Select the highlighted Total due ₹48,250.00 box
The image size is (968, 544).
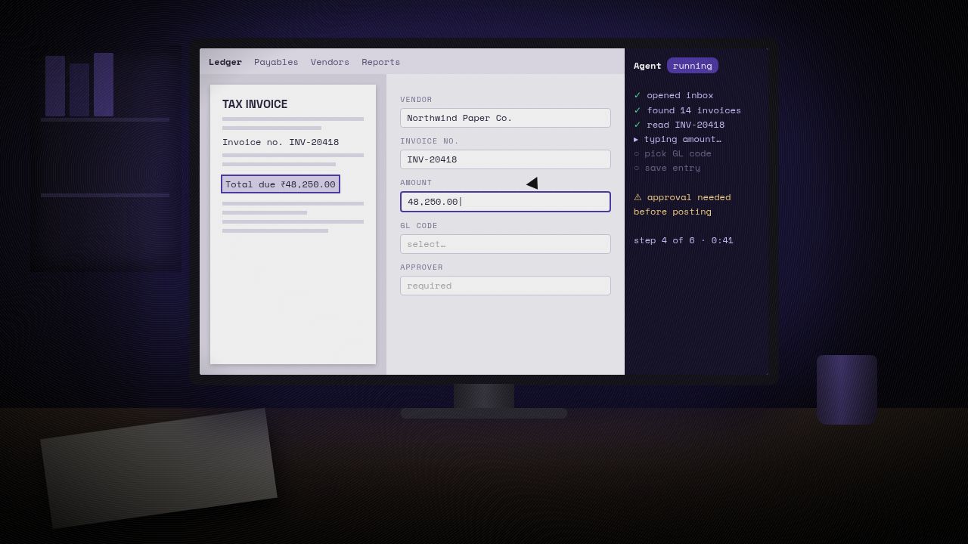tap(281, 184)
